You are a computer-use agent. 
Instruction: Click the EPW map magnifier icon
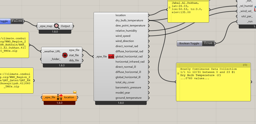[x=57, y=26]
